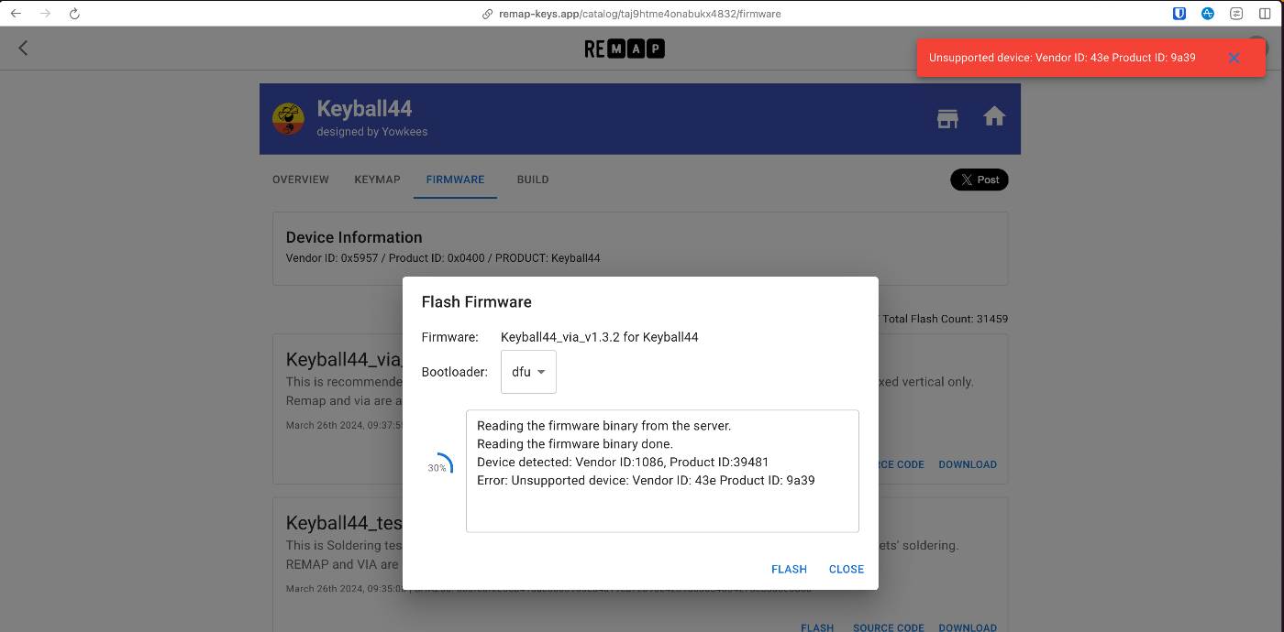Switch to the BUILD tab
This screenshot has width=1284, height=632.
[x=533, y=180]
